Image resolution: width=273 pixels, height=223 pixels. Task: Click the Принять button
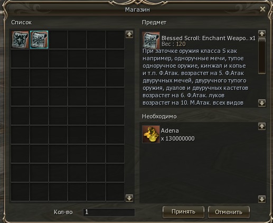(x=183, y=212)
